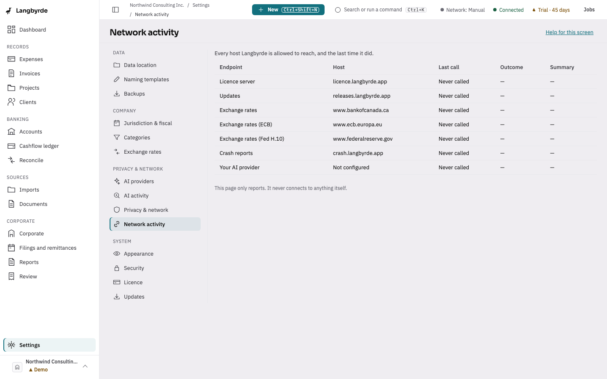Go to Jurisdiction & fiscal settings
The image size is (607, 379).
click(x=155, y=123)
